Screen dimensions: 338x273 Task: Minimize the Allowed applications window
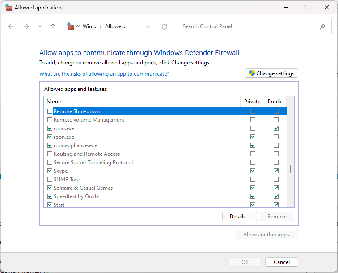pyautogui.click(x=286, y=7)
